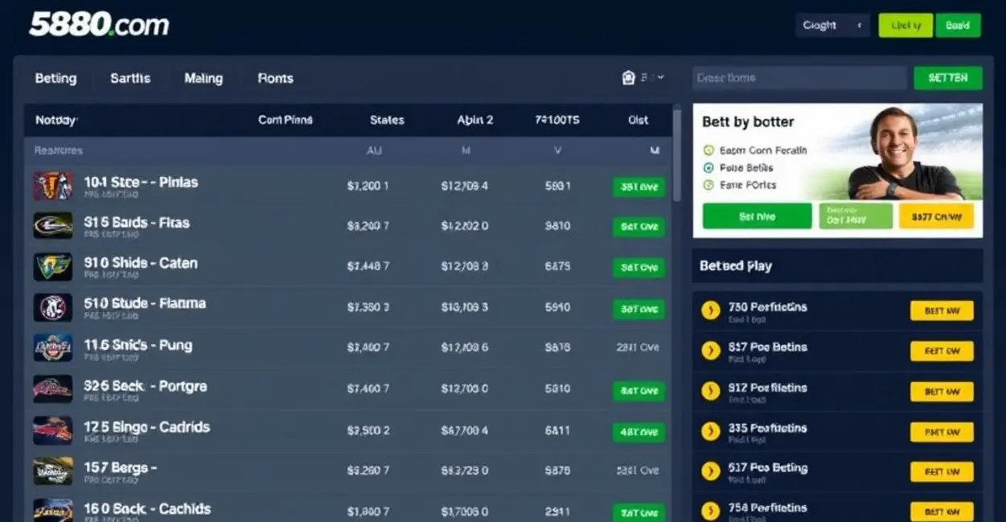Image resolution: width=1006 pixels, height=522 pixels.
Task: Open the Sartlis tab
Action: pyautogui.click(x=130, y=78)
